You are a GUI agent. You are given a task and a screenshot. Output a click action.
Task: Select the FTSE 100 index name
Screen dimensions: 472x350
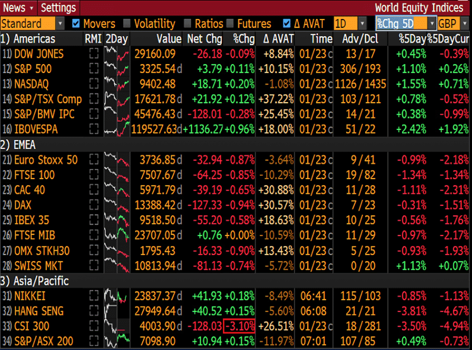(x=34, y=175)
